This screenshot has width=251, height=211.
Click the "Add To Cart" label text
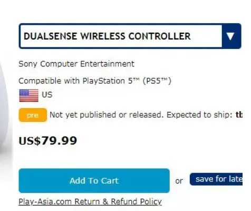94,181
